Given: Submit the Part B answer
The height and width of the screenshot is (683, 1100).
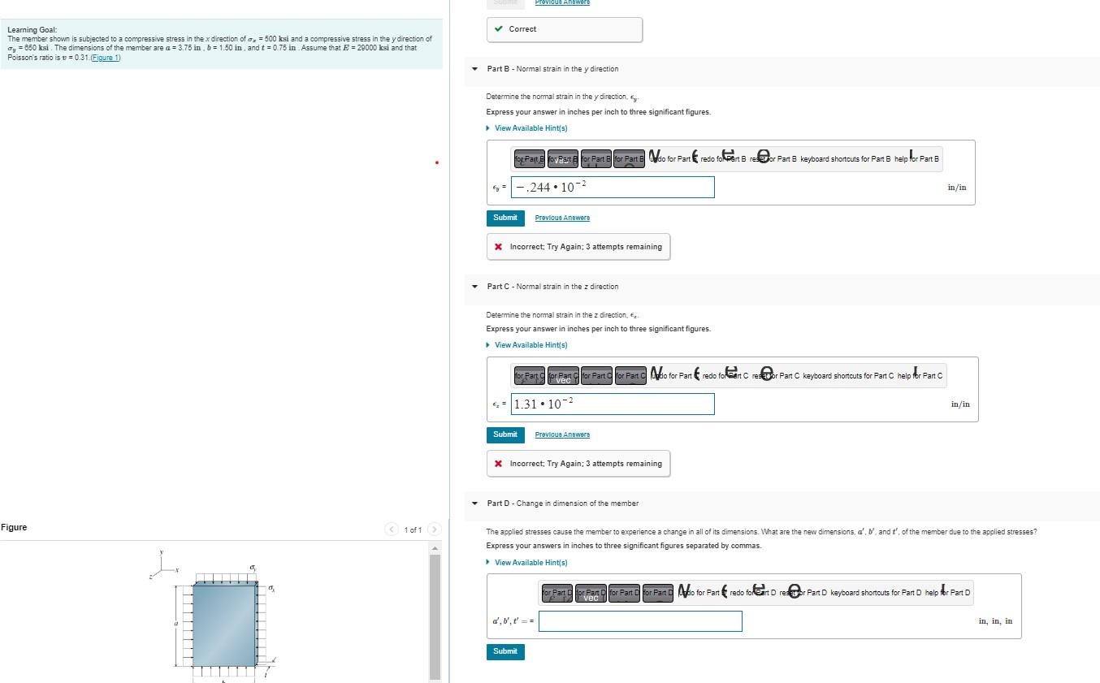Looking at the screenshot, I should (x=505, y=218).
